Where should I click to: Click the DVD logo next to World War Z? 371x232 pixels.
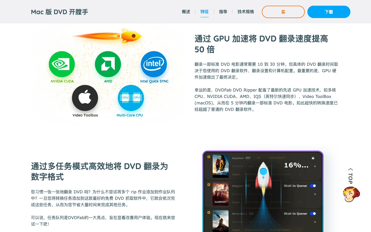(x=251, y=213)
